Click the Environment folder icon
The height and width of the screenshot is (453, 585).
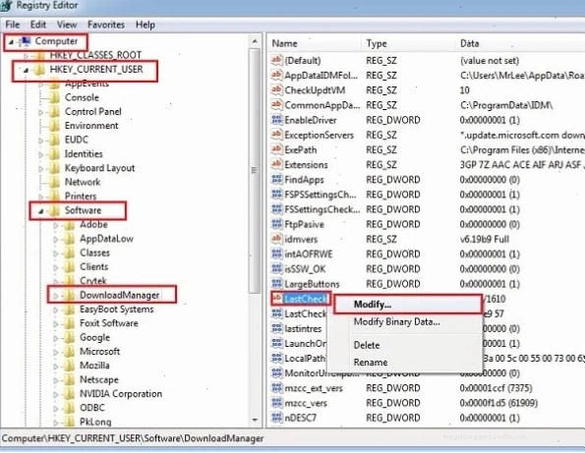click(x=54, y=126)
